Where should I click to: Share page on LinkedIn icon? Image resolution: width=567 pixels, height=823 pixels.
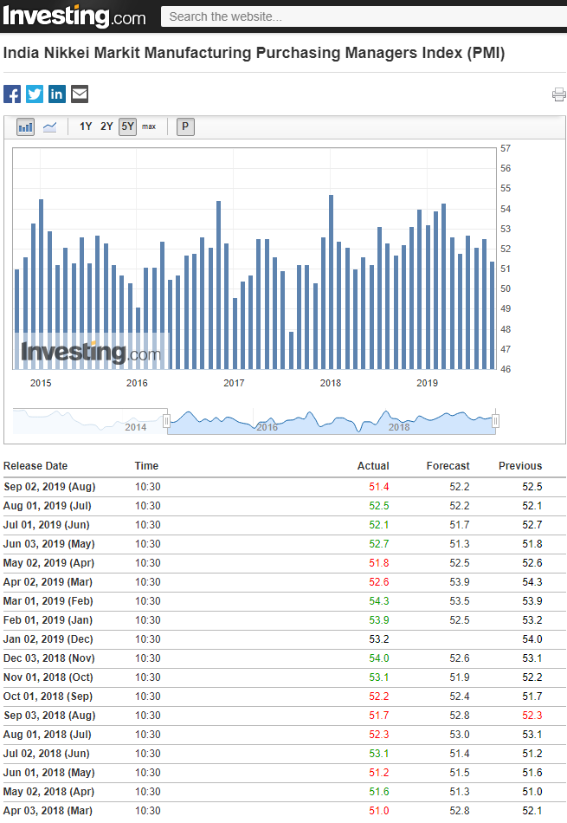(x=57, y=94)
